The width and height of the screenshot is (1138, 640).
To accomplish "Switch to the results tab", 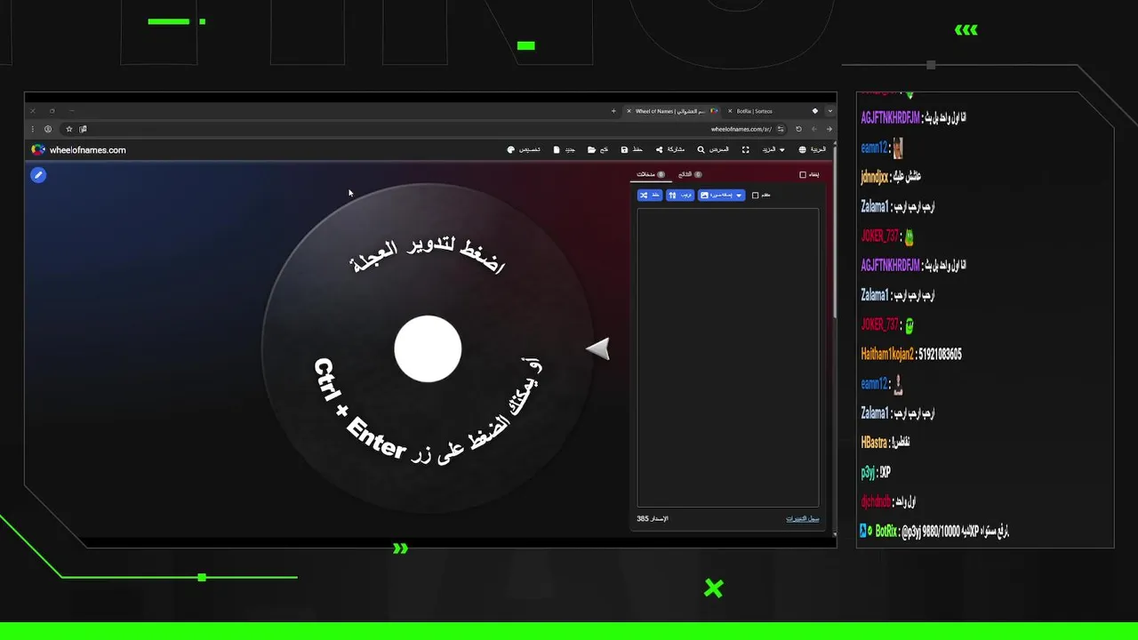I will point(690,174).
